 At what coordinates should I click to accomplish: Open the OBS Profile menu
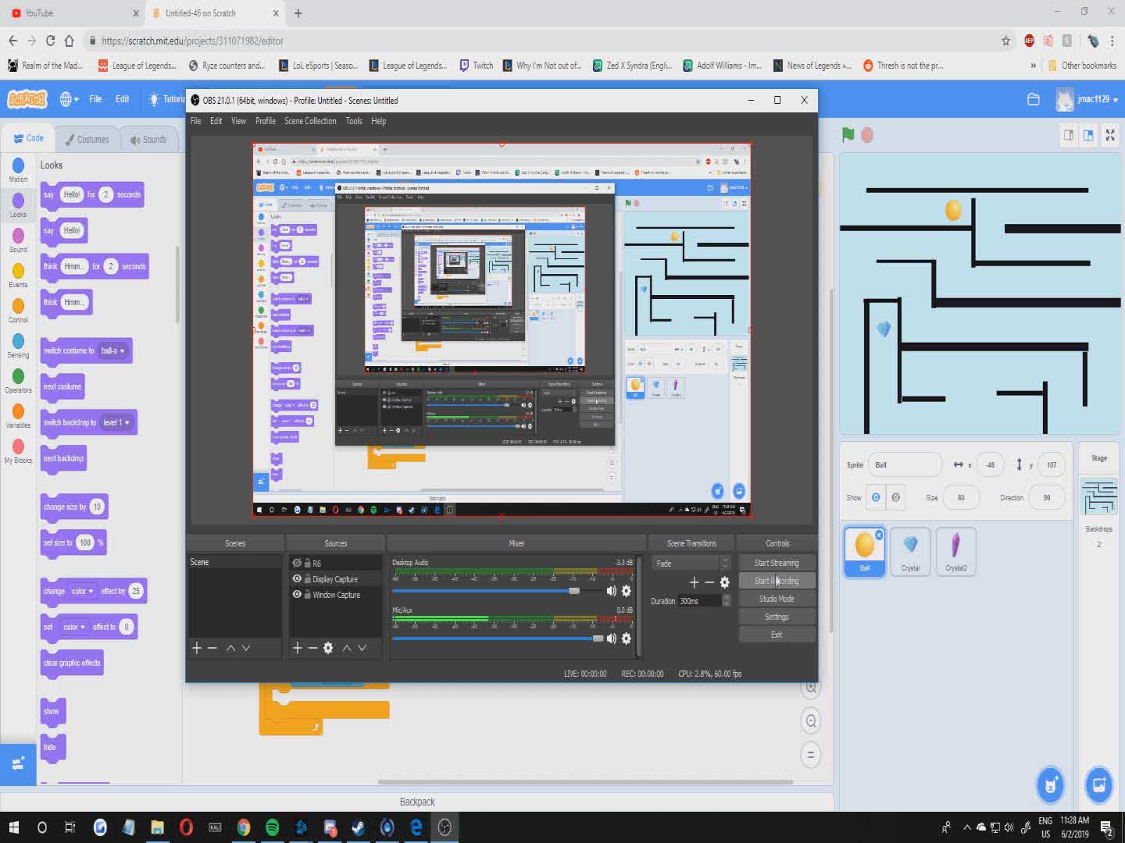pos(266,121)
